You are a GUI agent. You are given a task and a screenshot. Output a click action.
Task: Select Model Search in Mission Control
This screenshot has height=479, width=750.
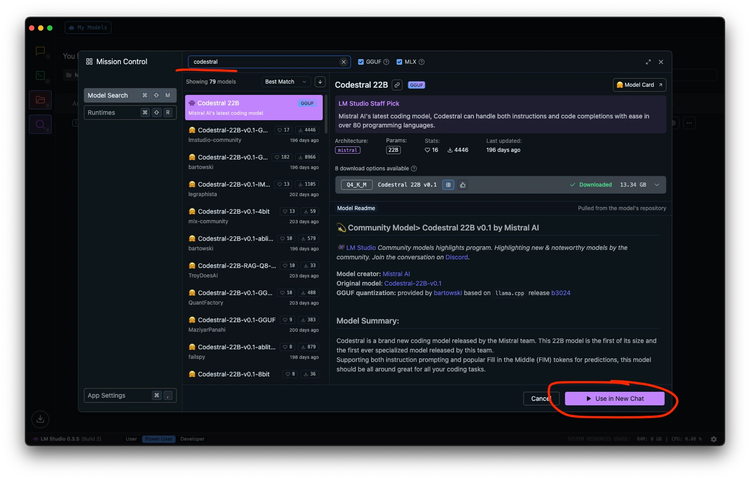[130, 95]
